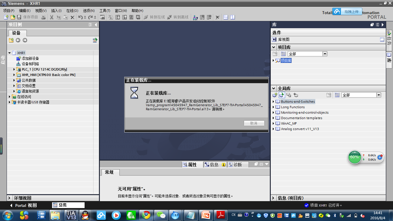Click the open global library icon
This screenshot has height=221, width=393.
(x=282, y=95)
